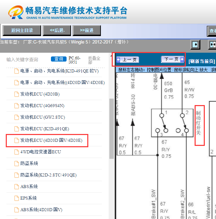Click the keyword search input field
216x219 pixels.
point(26,60)
